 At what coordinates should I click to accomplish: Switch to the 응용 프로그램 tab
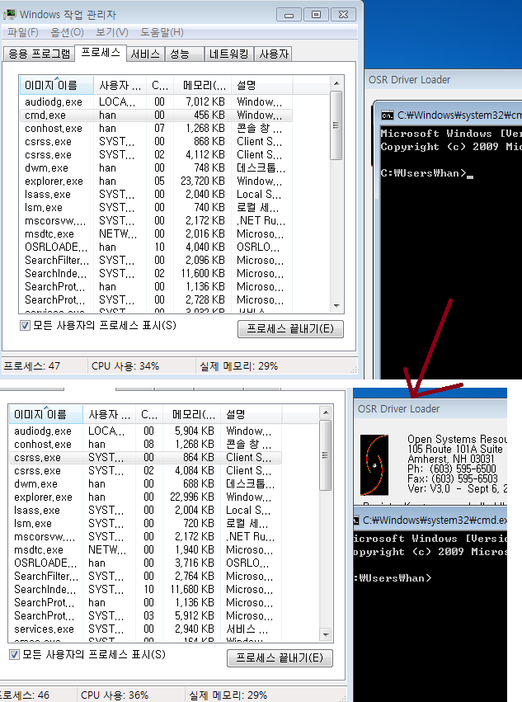pyautogui.click(x=39, y=54)
